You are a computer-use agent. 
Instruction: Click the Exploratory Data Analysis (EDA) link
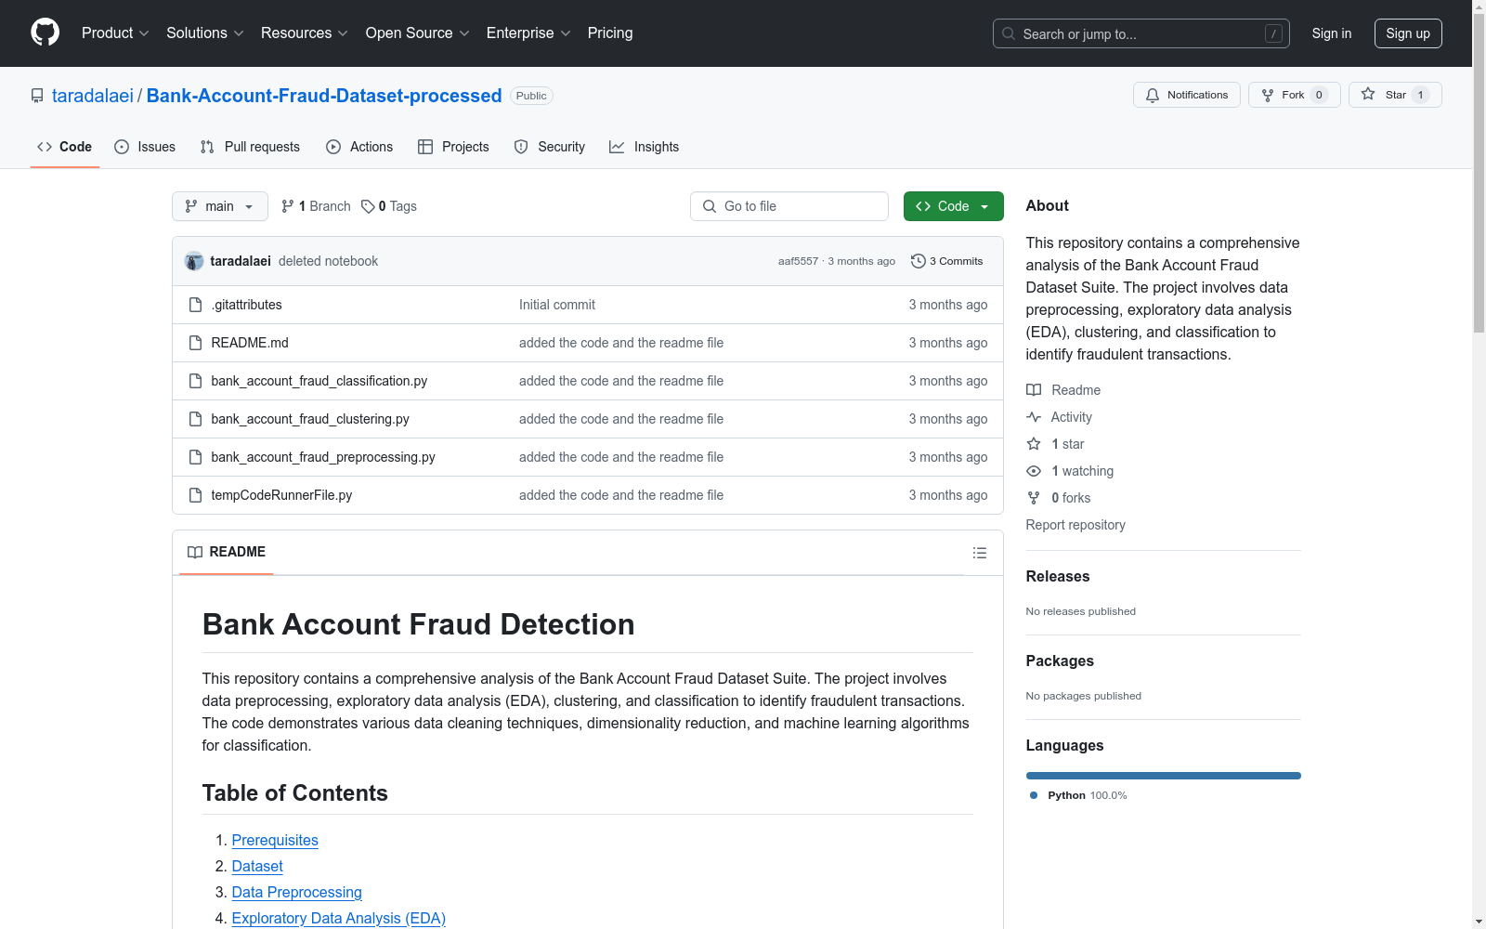[x=339, y=918]
